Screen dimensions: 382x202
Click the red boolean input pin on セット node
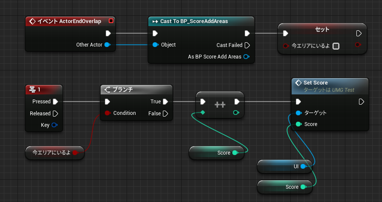tap(286, 46)
